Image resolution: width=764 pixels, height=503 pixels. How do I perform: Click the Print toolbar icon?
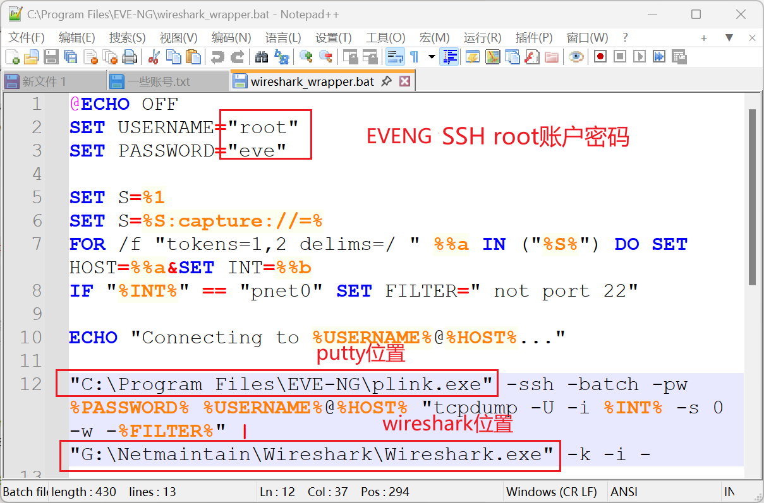[130, 57]
